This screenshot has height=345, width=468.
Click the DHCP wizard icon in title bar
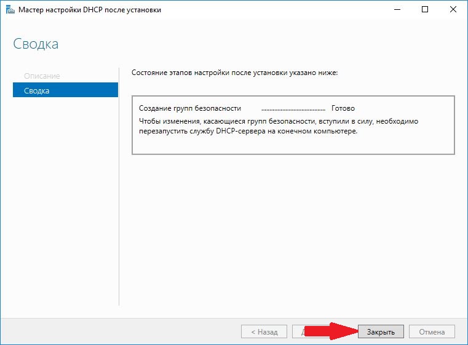coord(9,10)
